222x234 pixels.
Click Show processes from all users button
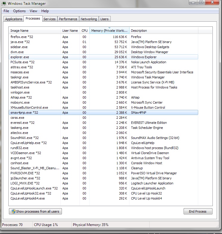coord(35,211)
